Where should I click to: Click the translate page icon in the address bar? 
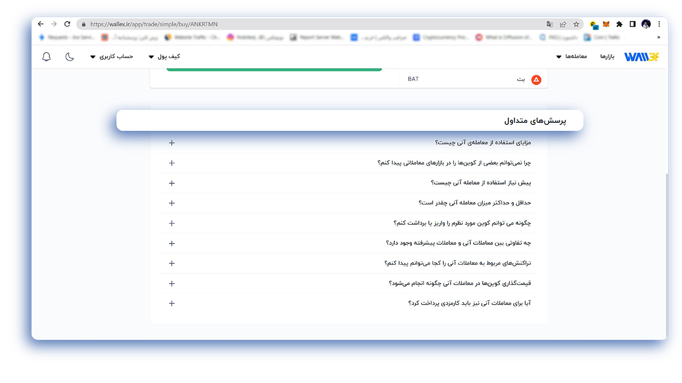(x=550, y=24)
